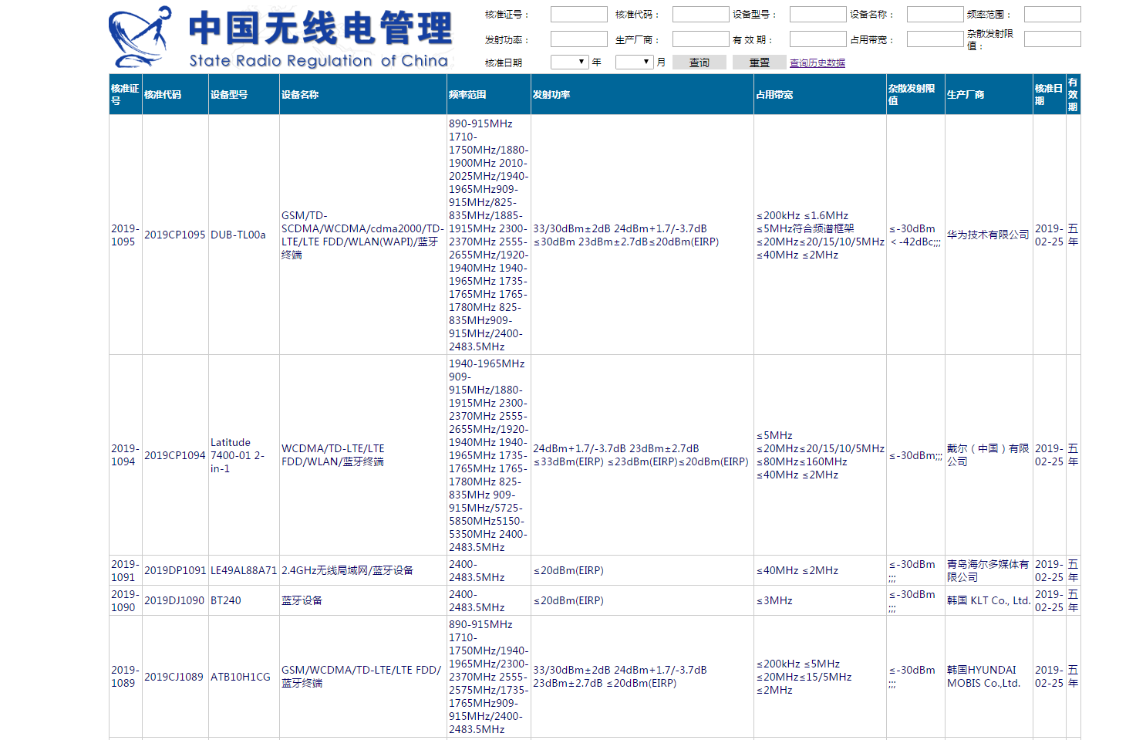Select manufacturer 华为技术有限公司
1136x740 pixels.
(x=988, y=235)
